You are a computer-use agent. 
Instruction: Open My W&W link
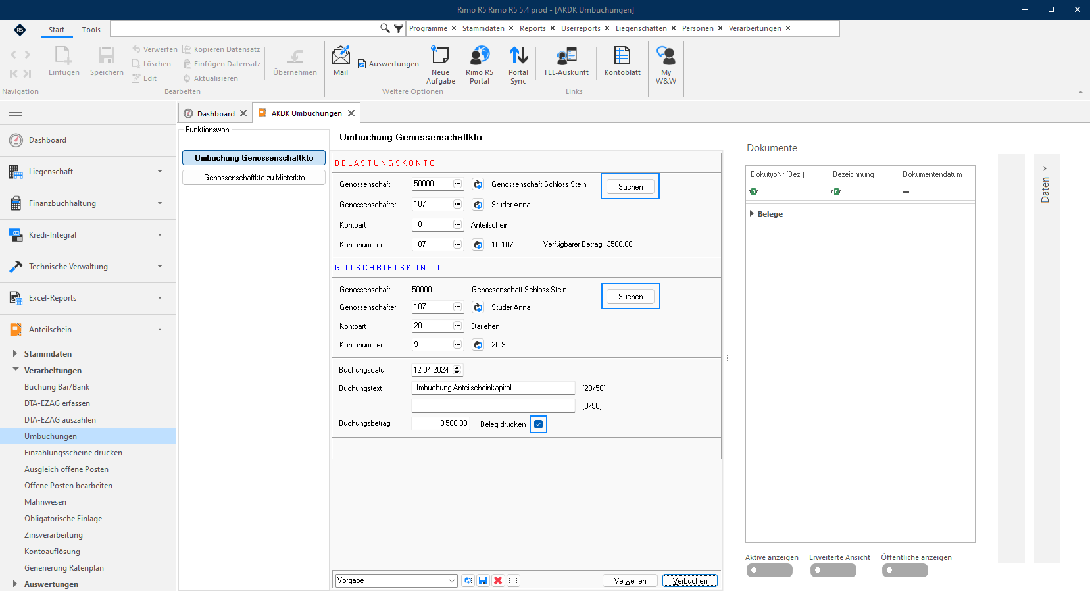click(666, 64)
